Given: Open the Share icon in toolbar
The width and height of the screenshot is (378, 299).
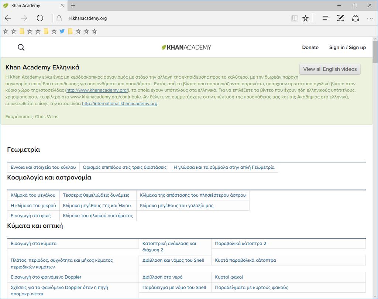Looking at the screenshot, I should pyautogui.click(x=355, y=18).
